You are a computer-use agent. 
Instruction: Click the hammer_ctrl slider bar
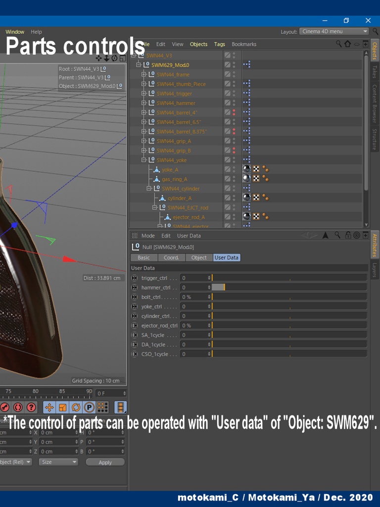[x=289, y=287]
